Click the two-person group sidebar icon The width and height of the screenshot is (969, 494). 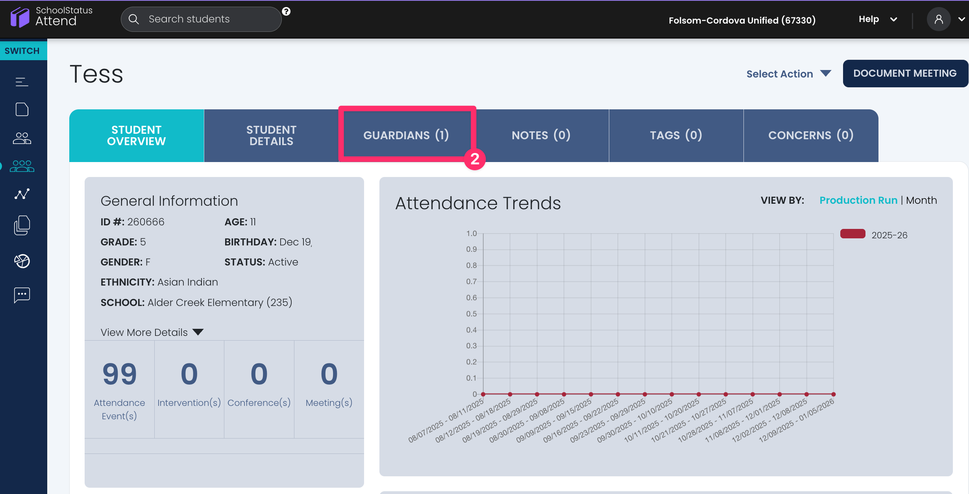pyautogui.click(x=22, y=138)
